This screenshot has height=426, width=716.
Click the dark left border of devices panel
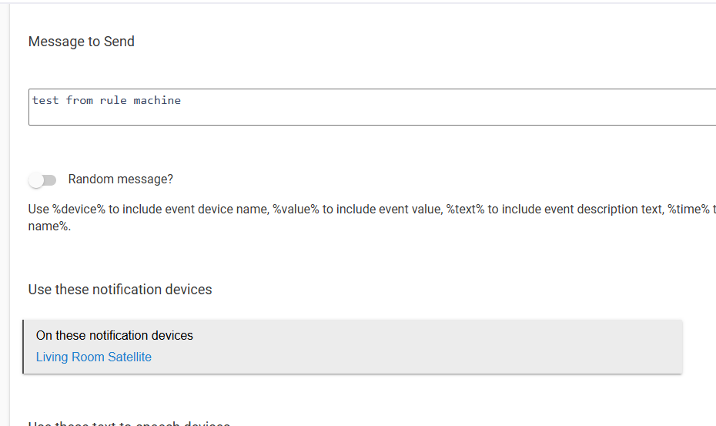[24, 347]
